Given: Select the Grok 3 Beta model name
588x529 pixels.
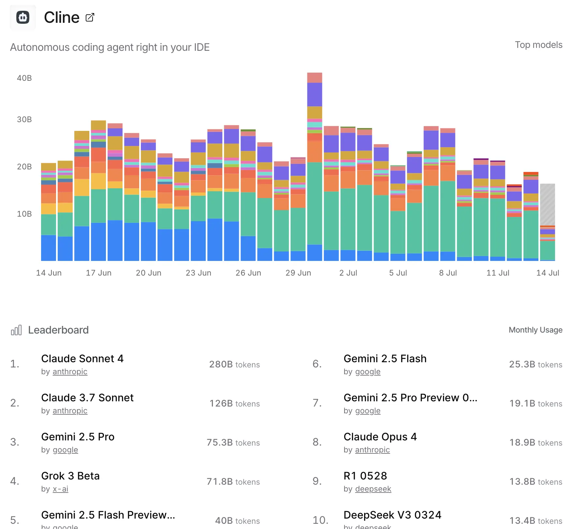Looking at the screenshot, I should tap(70, 476).
